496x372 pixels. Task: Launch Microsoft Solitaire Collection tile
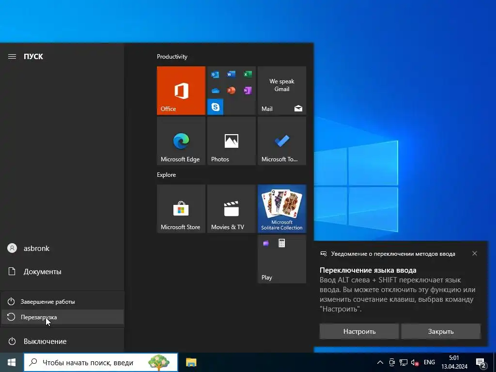(282, 209)
